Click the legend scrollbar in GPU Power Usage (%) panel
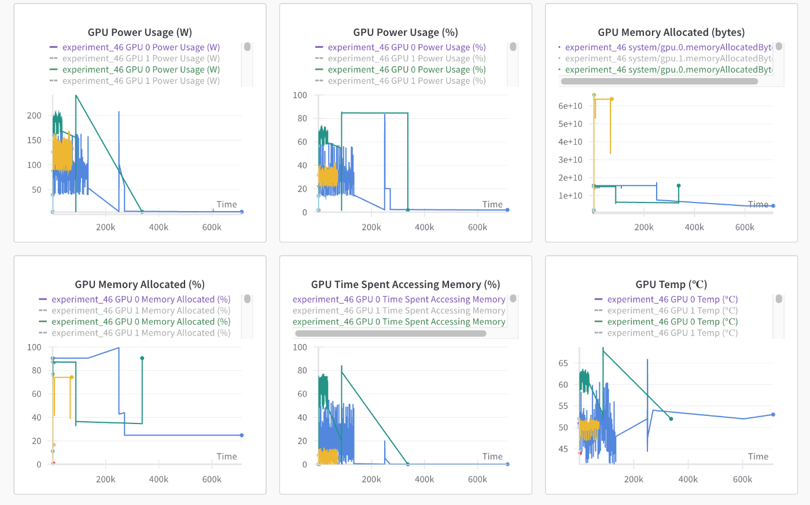The width and height of the screenshot is (810, 505). 513,47
